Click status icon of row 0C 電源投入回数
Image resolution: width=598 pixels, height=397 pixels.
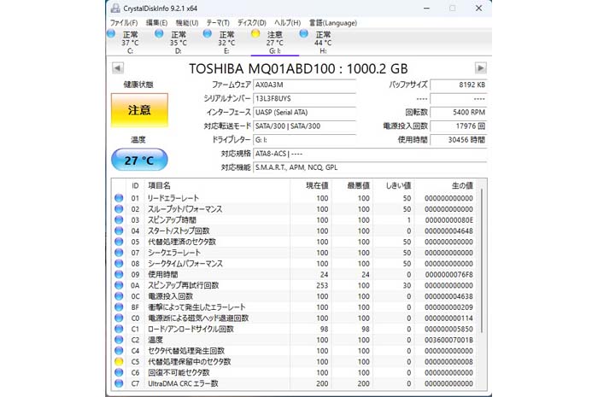point(119,296)
